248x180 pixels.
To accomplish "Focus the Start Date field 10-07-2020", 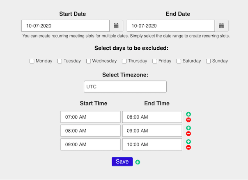I will (65, 25).
